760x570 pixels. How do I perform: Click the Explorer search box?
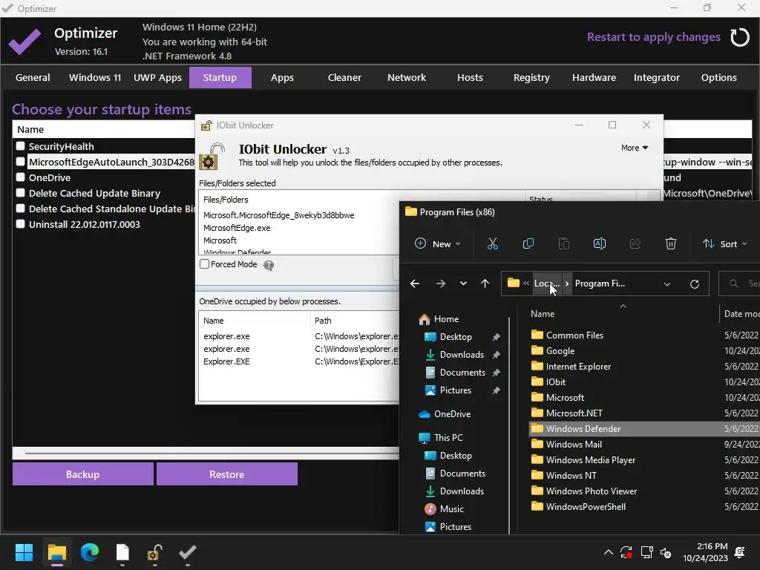point(739,284)
